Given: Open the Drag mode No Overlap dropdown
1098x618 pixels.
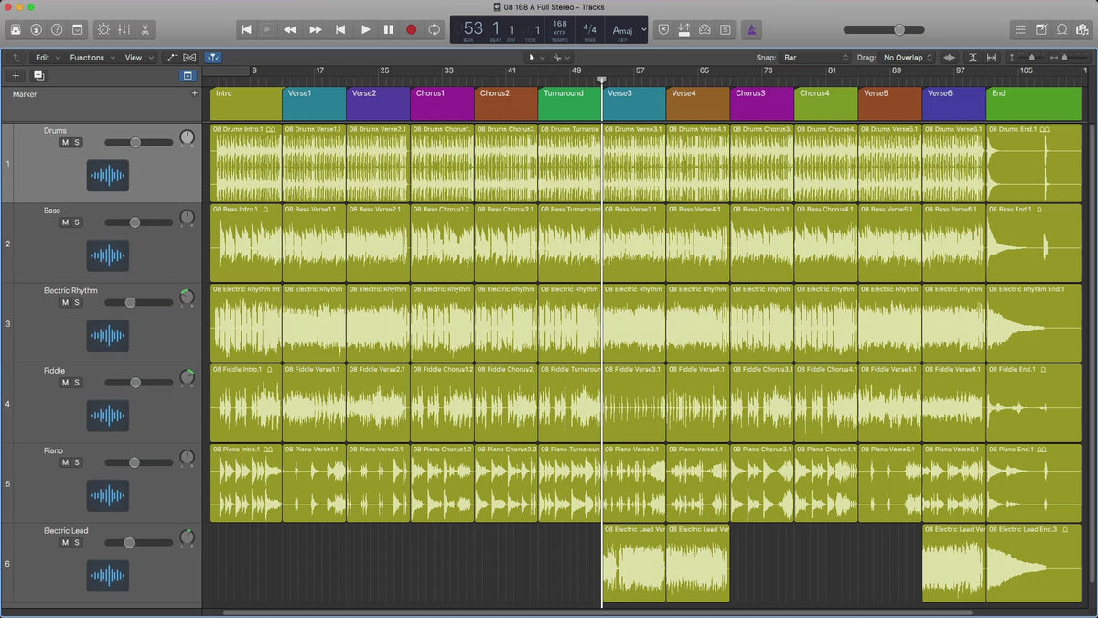Looking at the screenshot, I should tap(908, 58).
